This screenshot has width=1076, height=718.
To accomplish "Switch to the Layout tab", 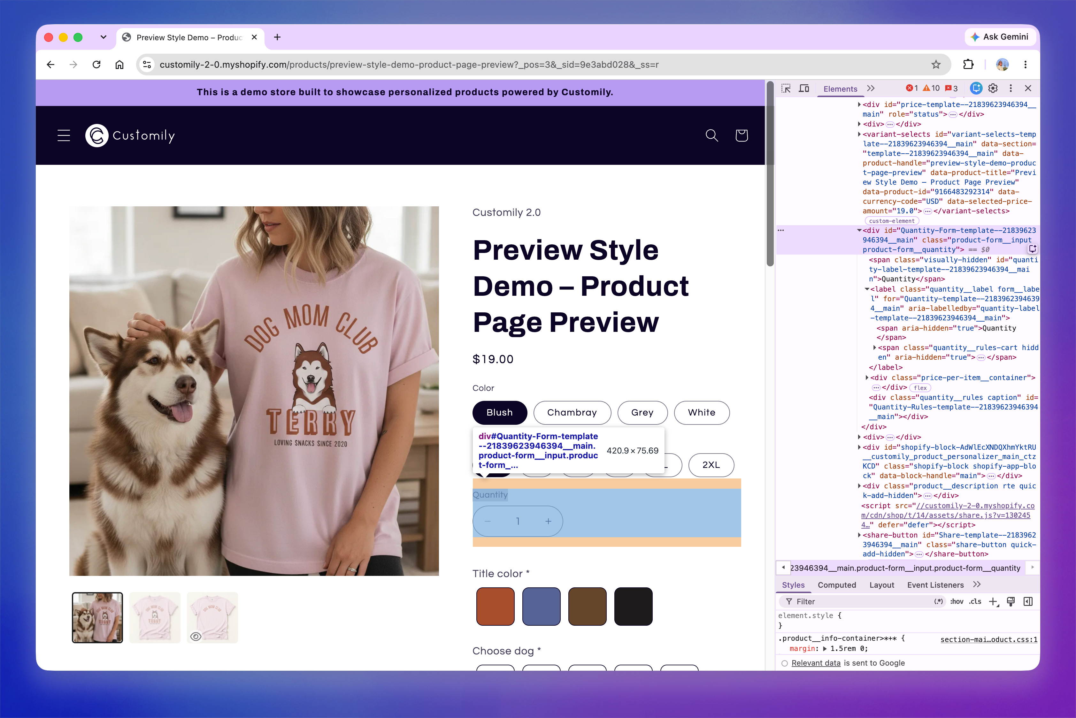I will click(x=882, y=585).
